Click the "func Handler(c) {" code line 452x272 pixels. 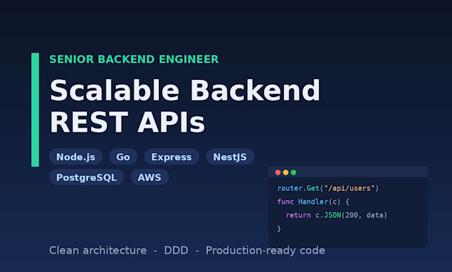[313, 202]
